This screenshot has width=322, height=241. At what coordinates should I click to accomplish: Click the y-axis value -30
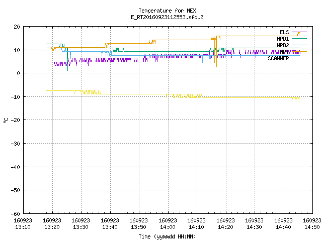(x=16, y=144)
